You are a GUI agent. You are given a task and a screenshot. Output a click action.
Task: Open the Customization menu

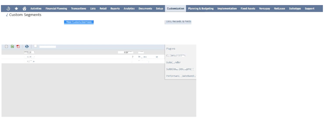point(176,9)
